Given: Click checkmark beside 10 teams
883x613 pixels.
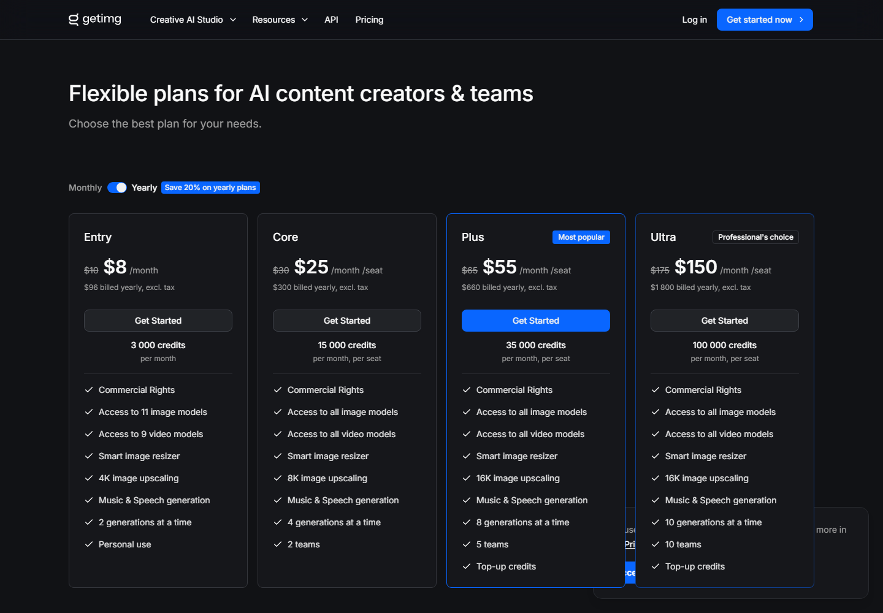Looking at the screenshot, I should coord(656,544).
